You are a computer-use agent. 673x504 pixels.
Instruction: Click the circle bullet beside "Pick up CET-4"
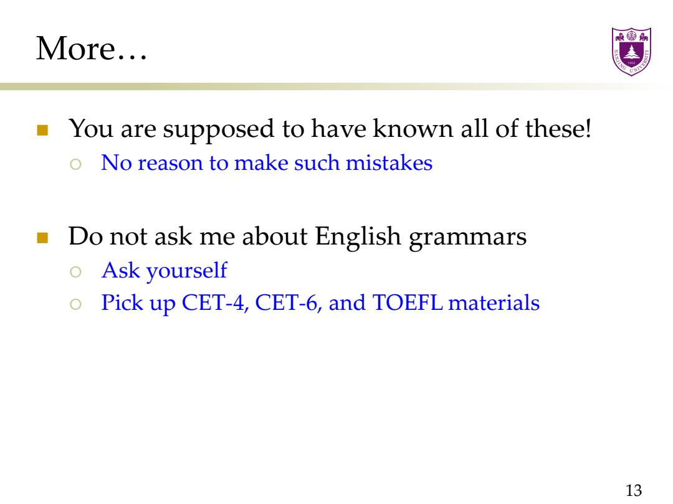(x=75, y=304)
